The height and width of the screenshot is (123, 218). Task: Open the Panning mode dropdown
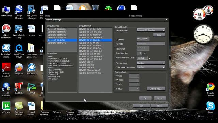(x=151, y=63)
